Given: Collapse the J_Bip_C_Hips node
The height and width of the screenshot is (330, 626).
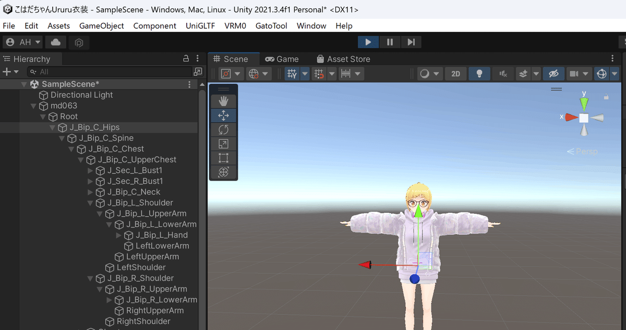Looking at the screenshot, I should point(52,128).
